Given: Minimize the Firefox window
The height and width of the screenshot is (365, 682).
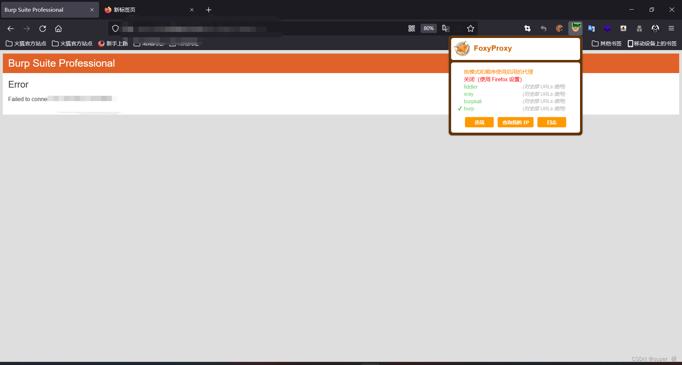Looking at the screenshot, I should coord(632,10).
